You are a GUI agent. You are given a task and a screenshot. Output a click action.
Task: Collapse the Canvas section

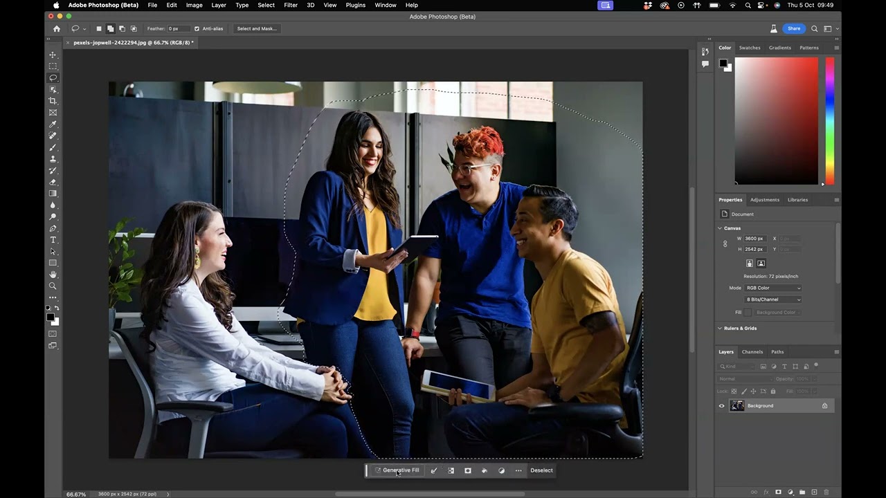pos(720,228)
